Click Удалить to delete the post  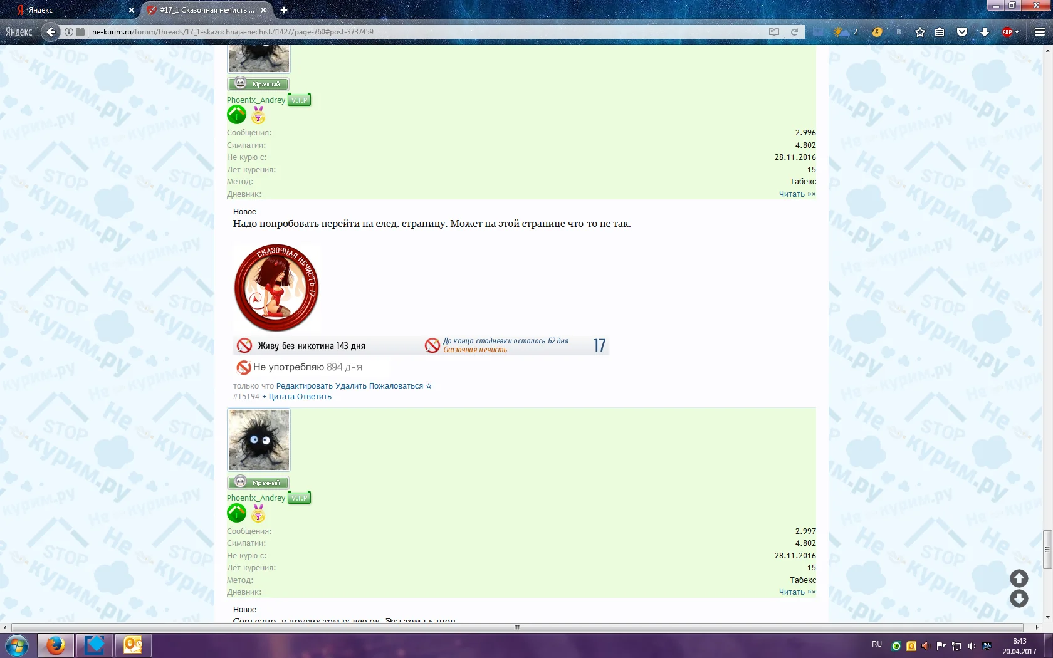tap(351, 386)
